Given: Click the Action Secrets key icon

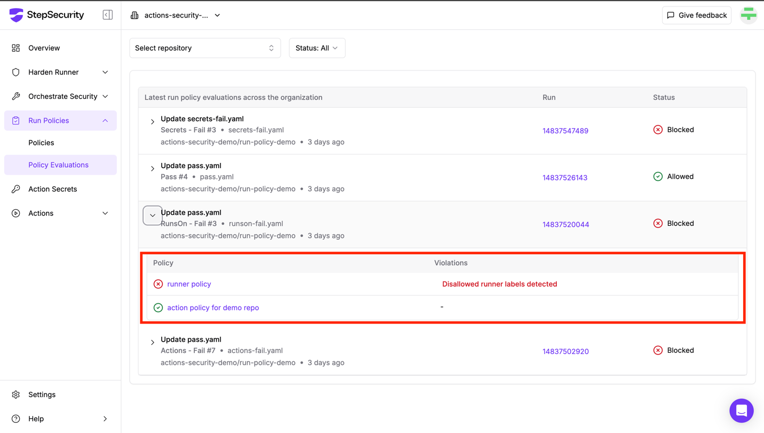Looking at the screenshot, I should coord(16,189).
